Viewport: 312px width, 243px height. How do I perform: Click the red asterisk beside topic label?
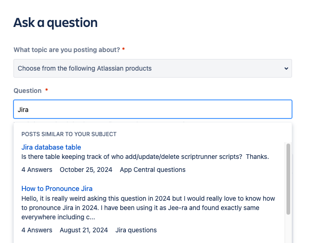(123, 50)
